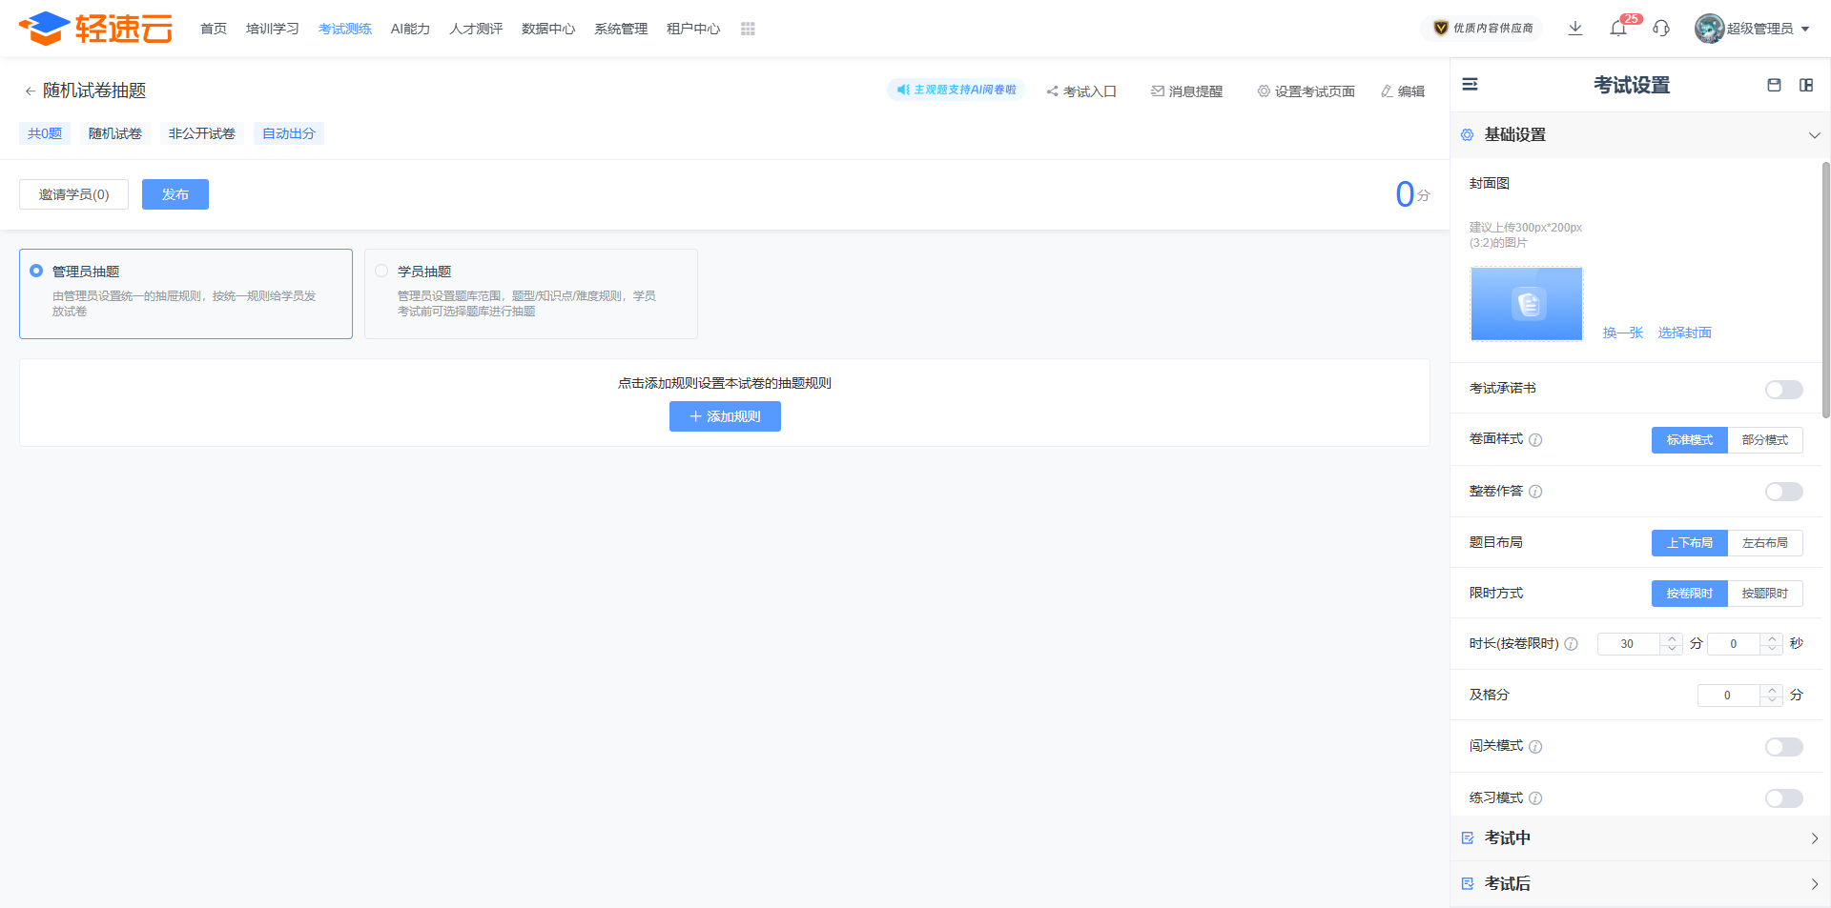Open the 数据中心 menu
This screenshot has width=1831, height=908.
pos(548,29)
